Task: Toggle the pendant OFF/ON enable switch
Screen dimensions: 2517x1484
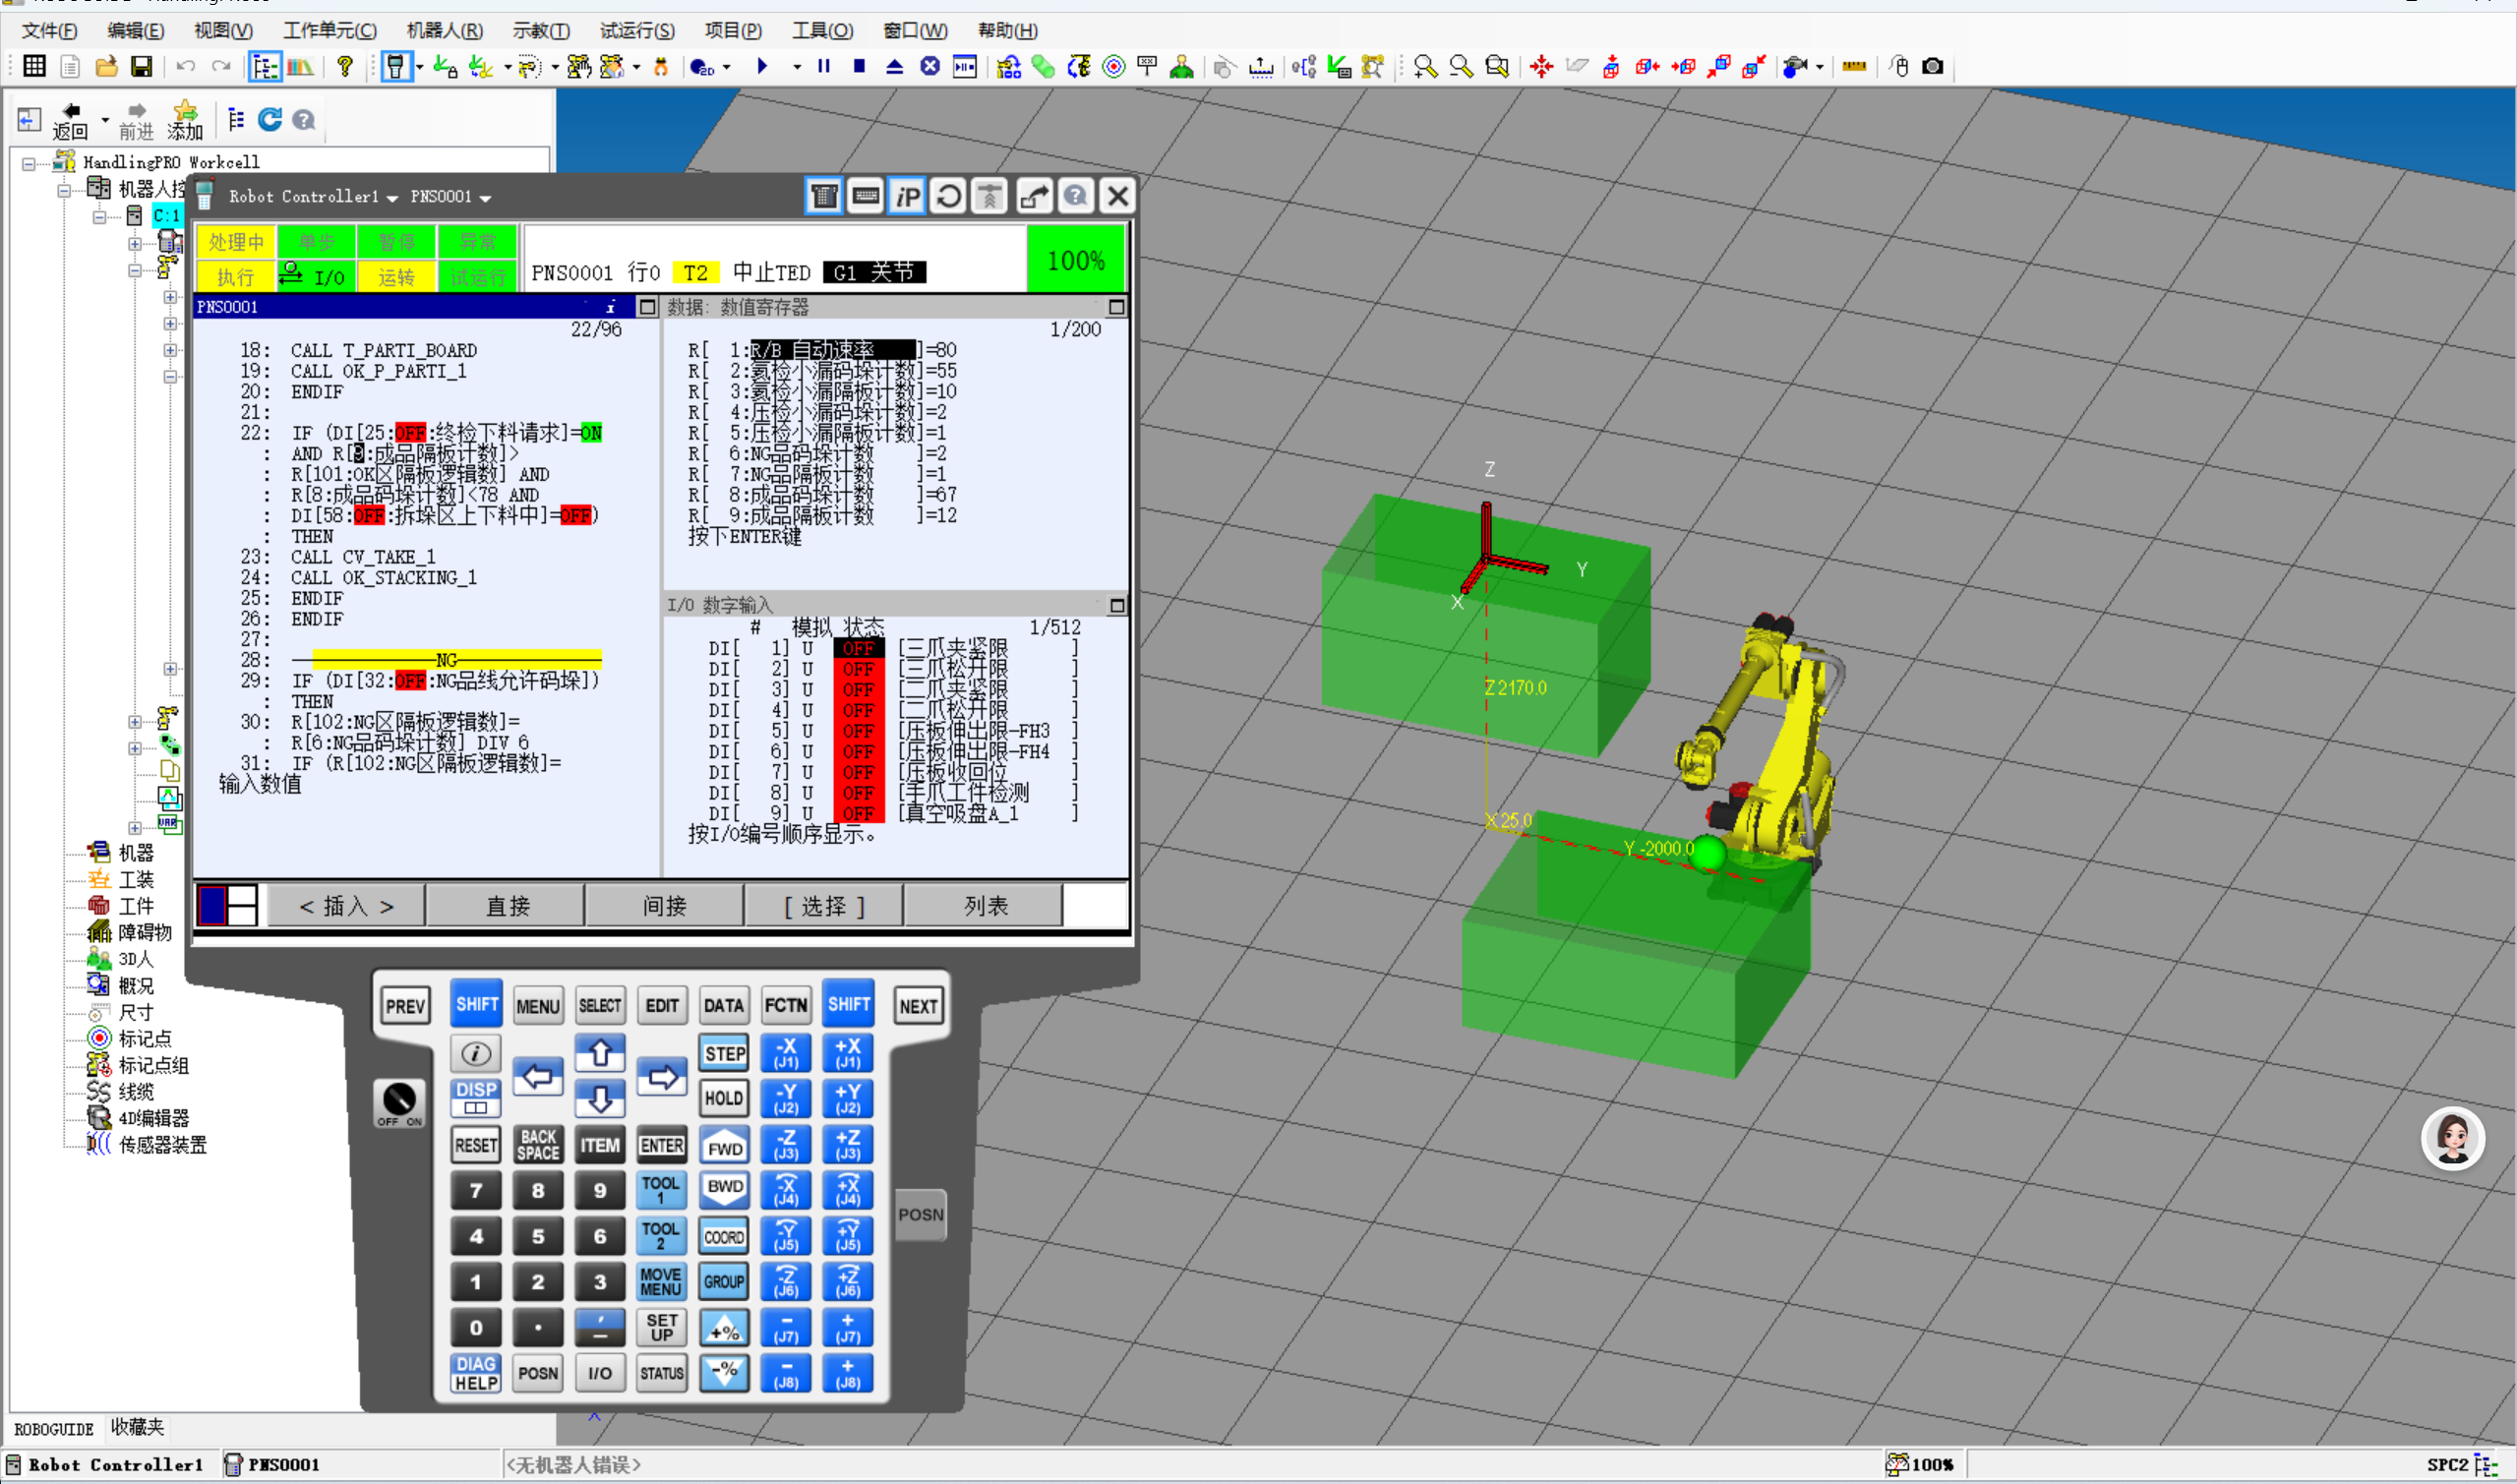Action: click(399, 1103)
